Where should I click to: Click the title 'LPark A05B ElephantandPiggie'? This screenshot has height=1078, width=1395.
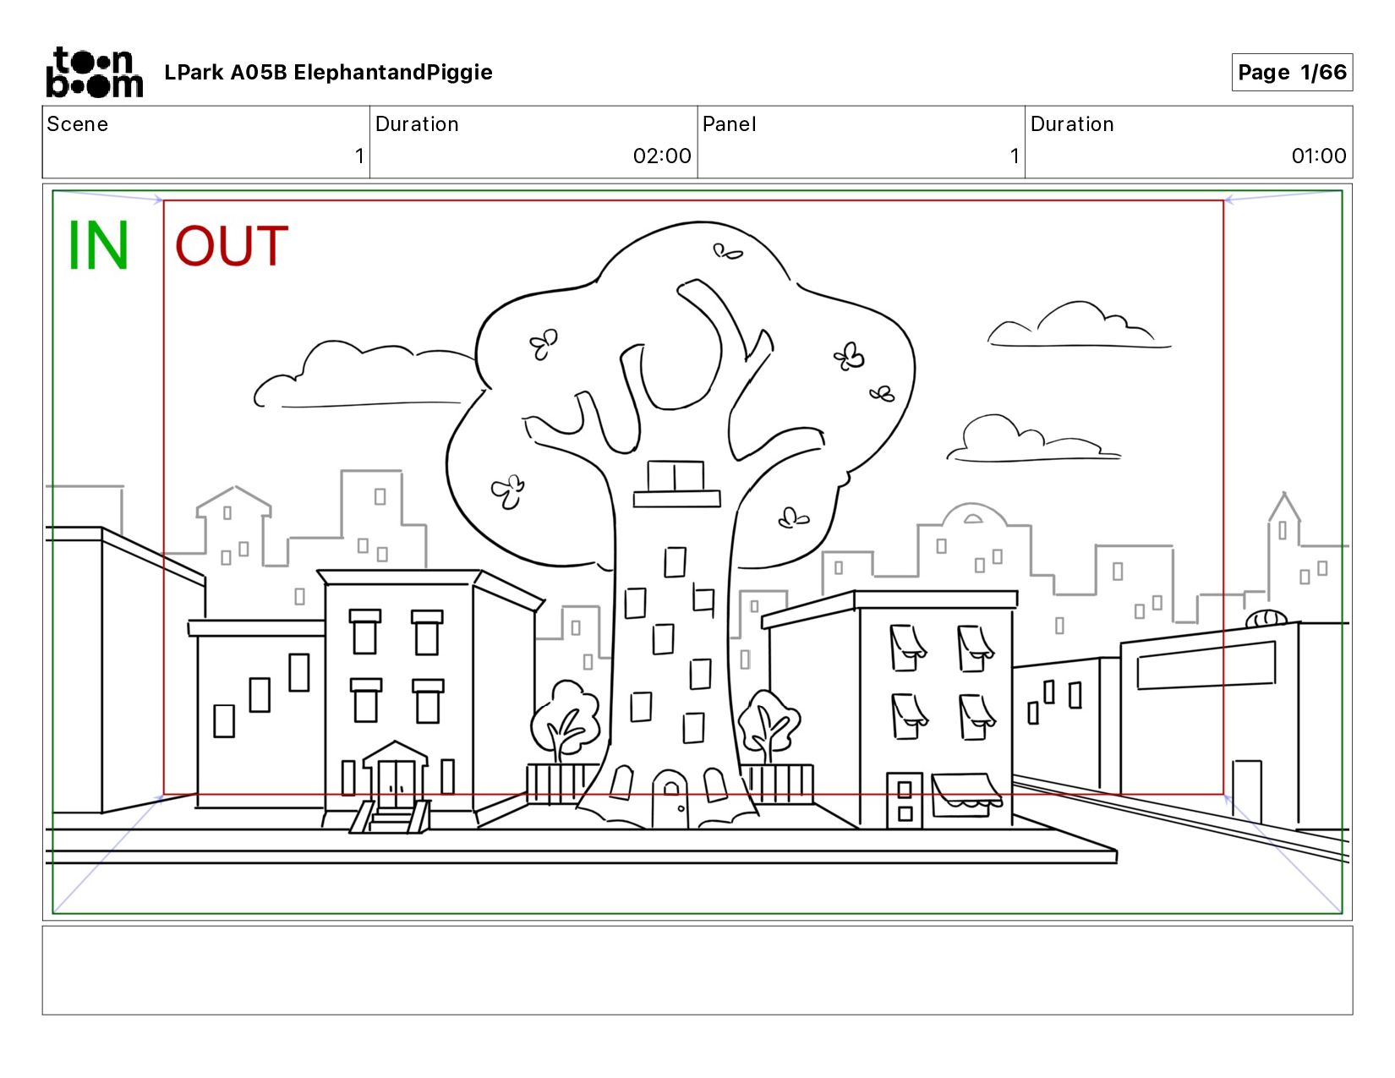(328, 73)
